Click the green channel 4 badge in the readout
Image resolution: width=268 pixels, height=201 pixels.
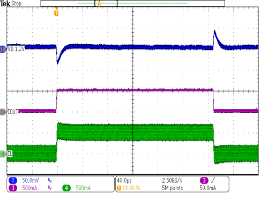pyautogui.click(x=66, y=188)
